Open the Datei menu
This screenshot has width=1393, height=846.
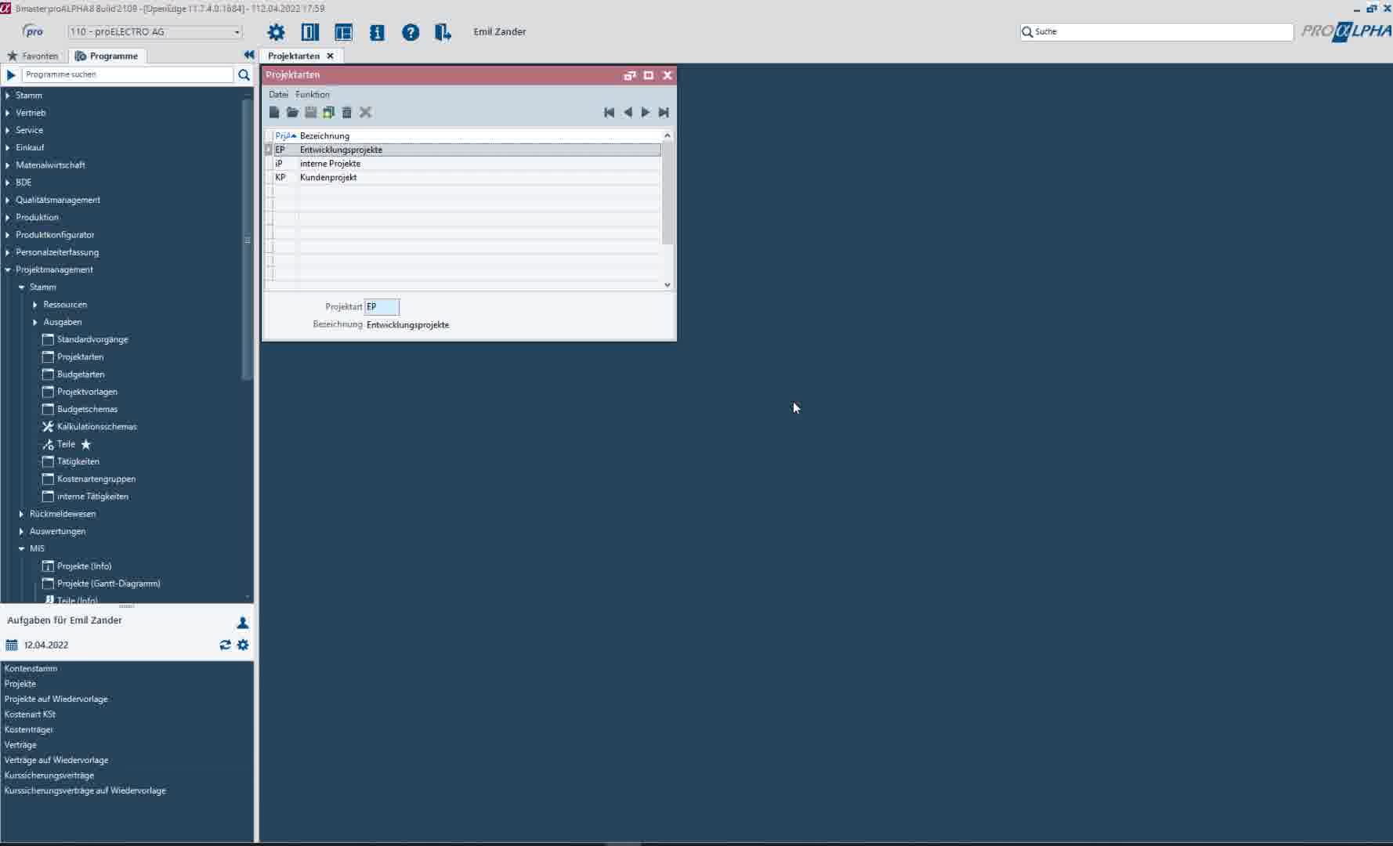[x=278, y=94]
